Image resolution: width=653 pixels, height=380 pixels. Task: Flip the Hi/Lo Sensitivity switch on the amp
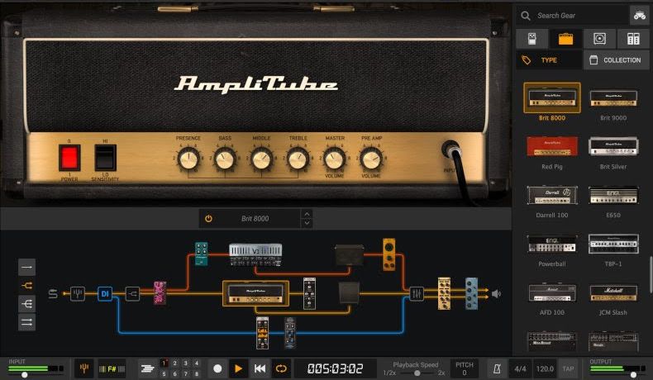(x=105, y=157)
